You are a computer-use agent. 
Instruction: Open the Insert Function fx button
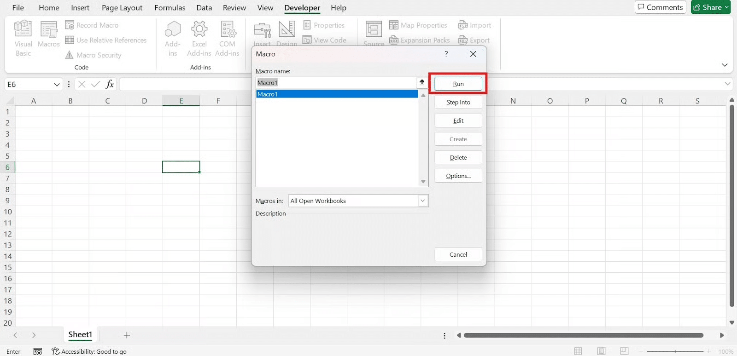[110, 84]
